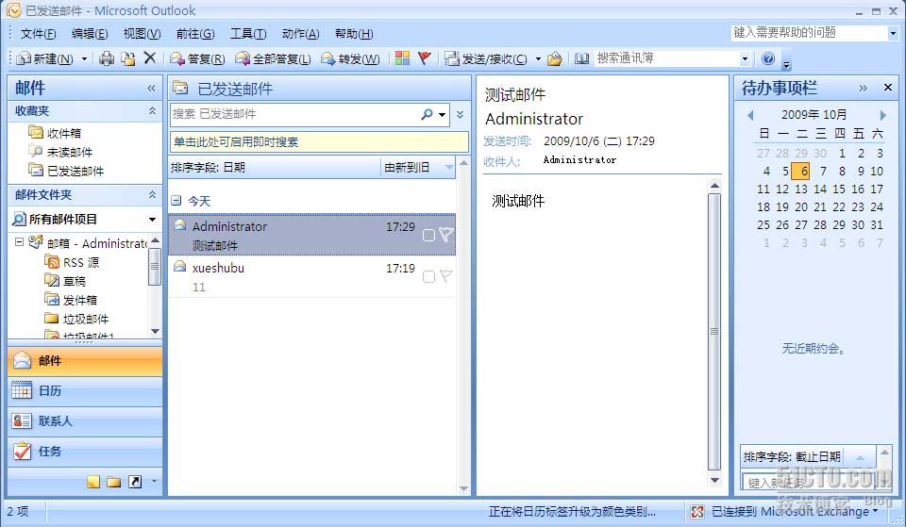Select October 6 in the calendar
The height and width of the screenshot is (527, 906).
click(x=801, y=171)
